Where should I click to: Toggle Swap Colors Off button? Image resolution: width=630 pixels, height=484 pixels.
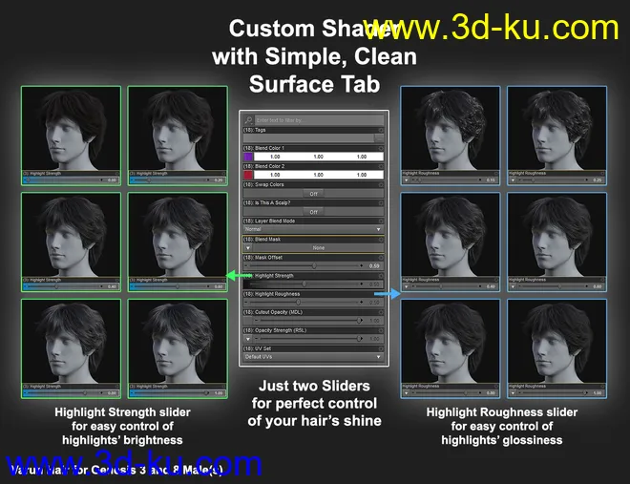[313, 194]
